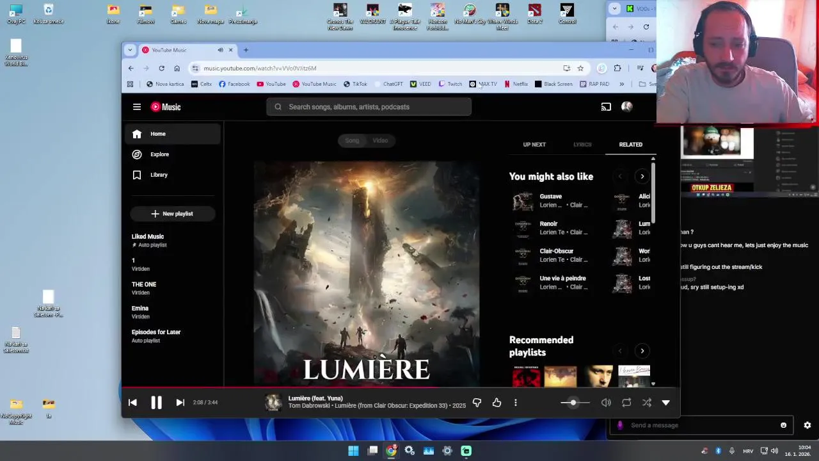The height and width of the screenshot is (461, 819).
Task: Click the YouTube Music logo
Action: (166, 107)
